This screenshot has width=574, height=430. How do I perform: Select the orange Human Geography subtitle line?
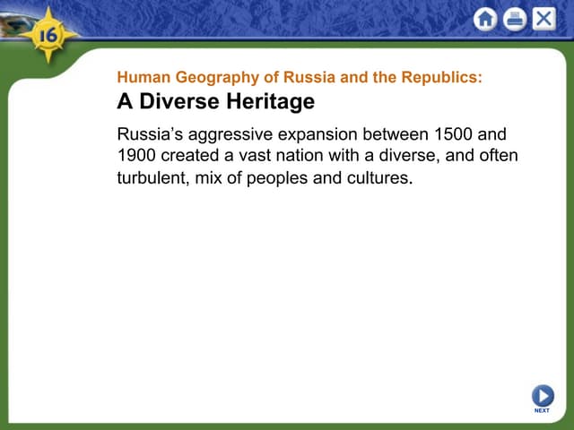pos(300,78)
